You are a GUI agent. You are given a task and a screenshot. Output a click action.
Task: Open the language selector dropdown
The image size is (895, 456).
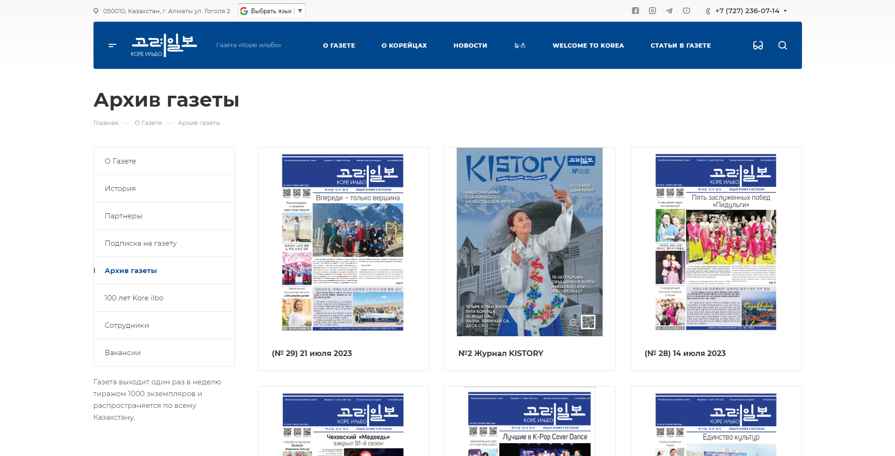click(x=272, y=11)
